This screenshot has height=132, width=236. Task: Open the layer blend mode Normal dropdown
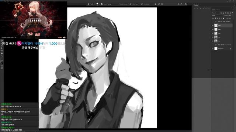218,15
